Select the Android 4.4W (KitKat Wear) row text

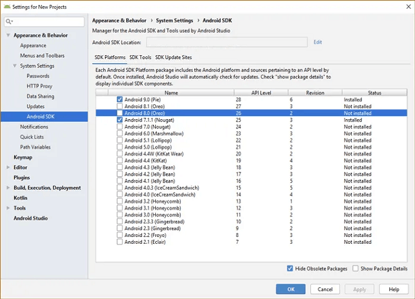point(154,154)
